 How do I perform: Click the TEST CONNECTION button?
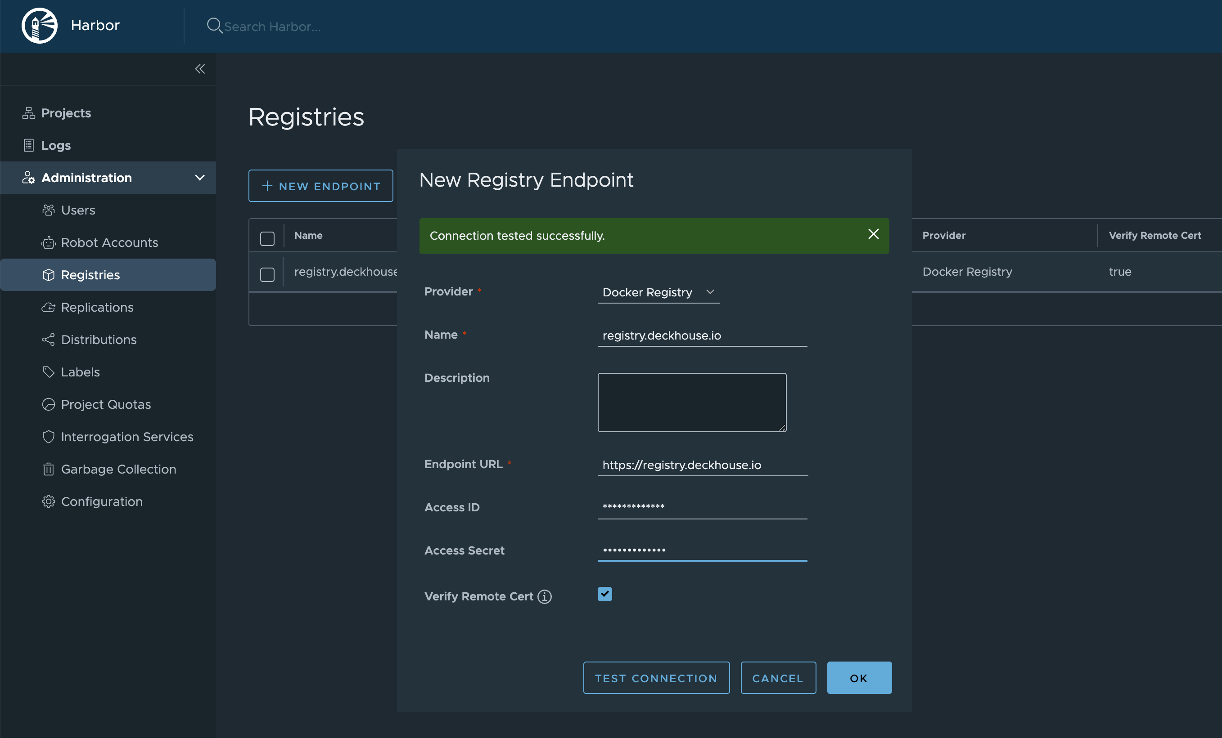tap(656, 678)
